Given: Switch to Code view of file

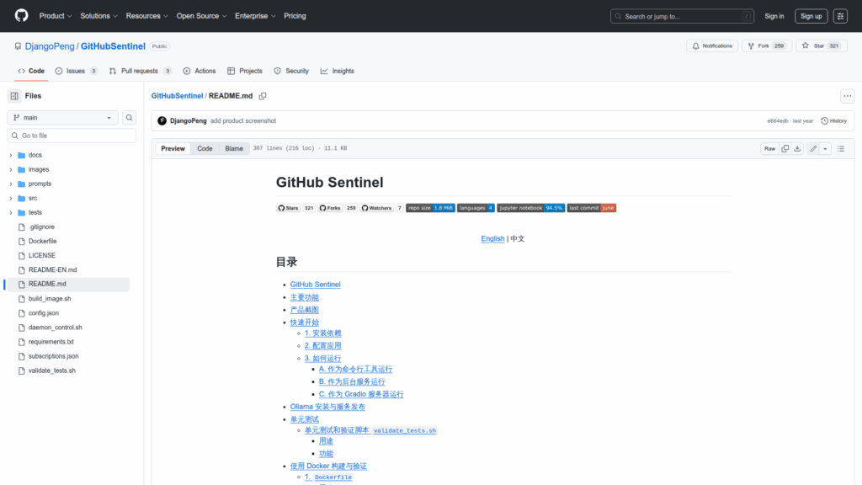Looking at the screenshot, I should pyautogui.click(x=205, y=148).
